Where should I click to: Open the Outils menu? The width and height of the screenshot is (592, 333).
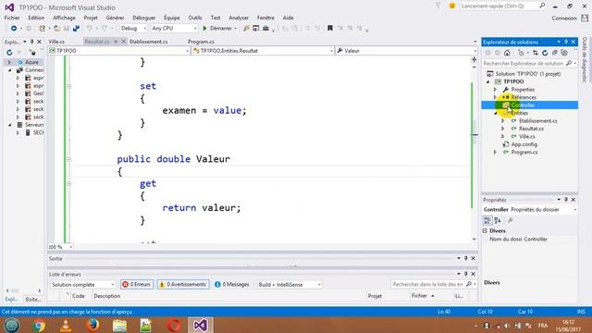tap(195, 18)
